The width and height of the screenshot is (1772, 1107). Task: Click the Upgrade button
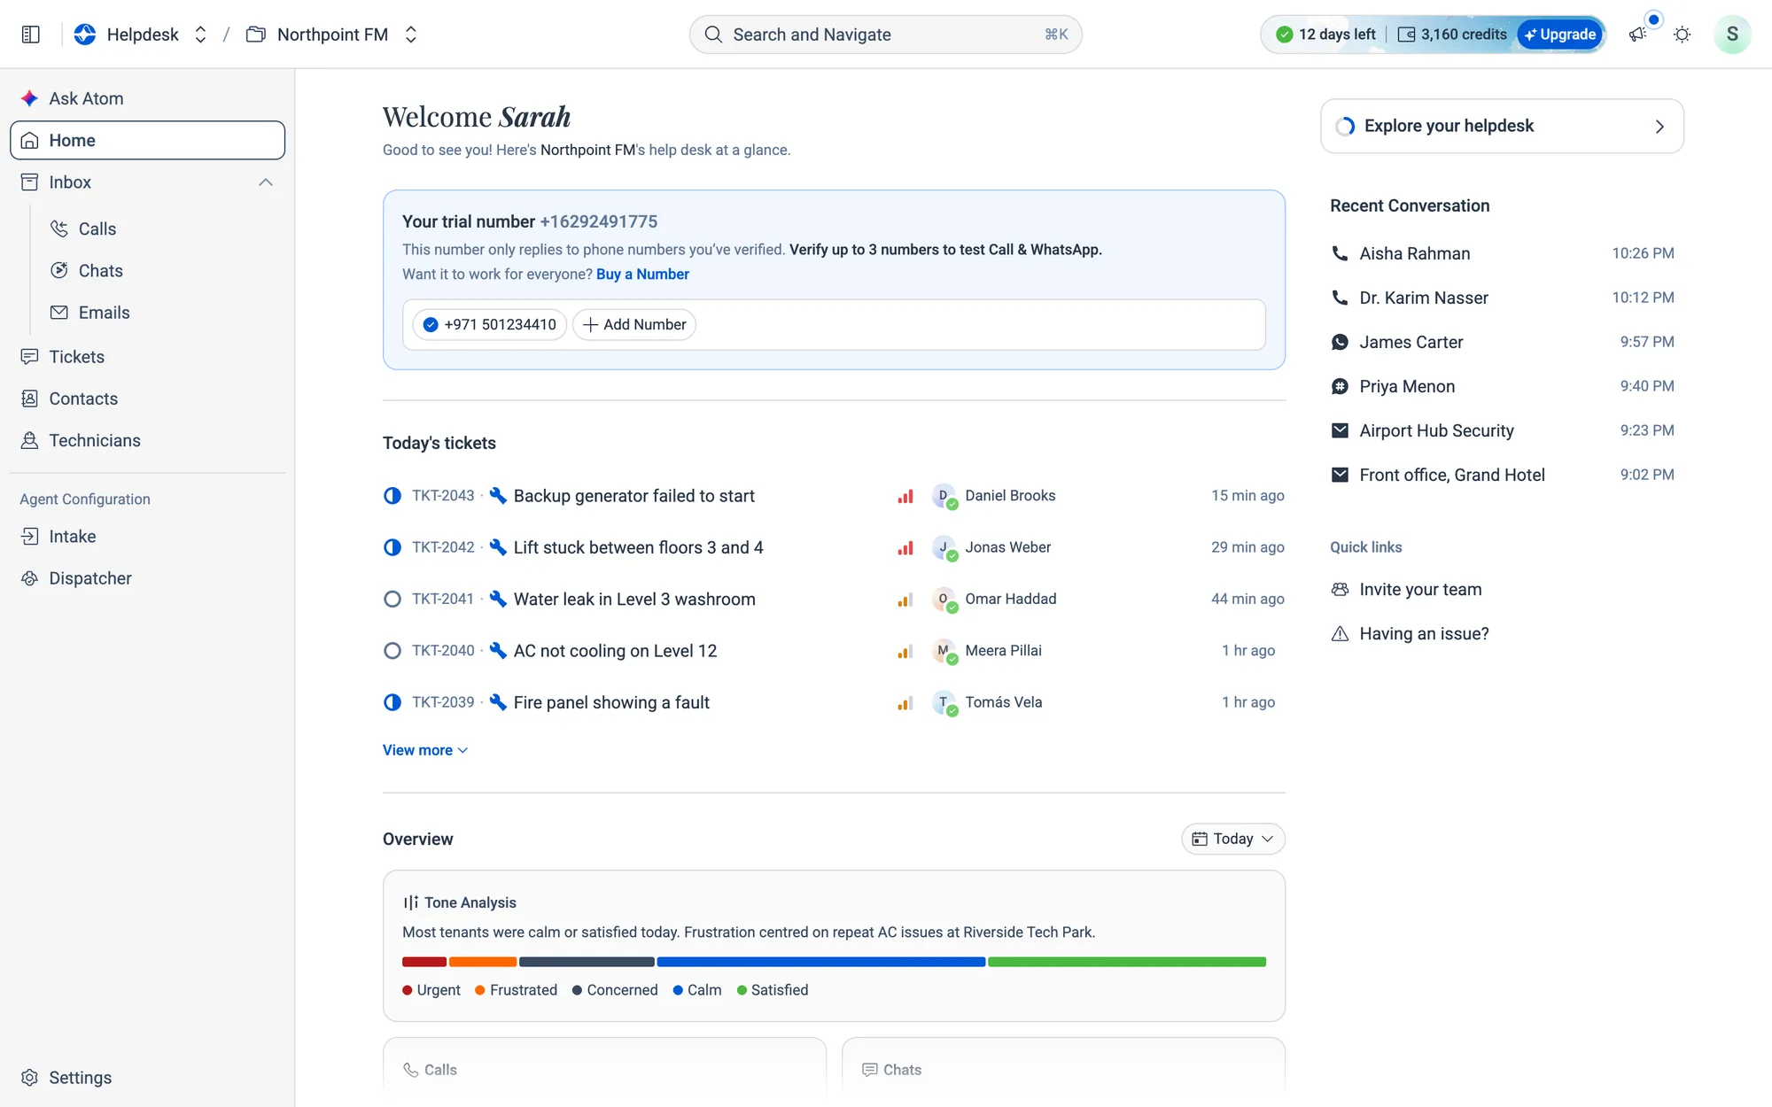1560,35
